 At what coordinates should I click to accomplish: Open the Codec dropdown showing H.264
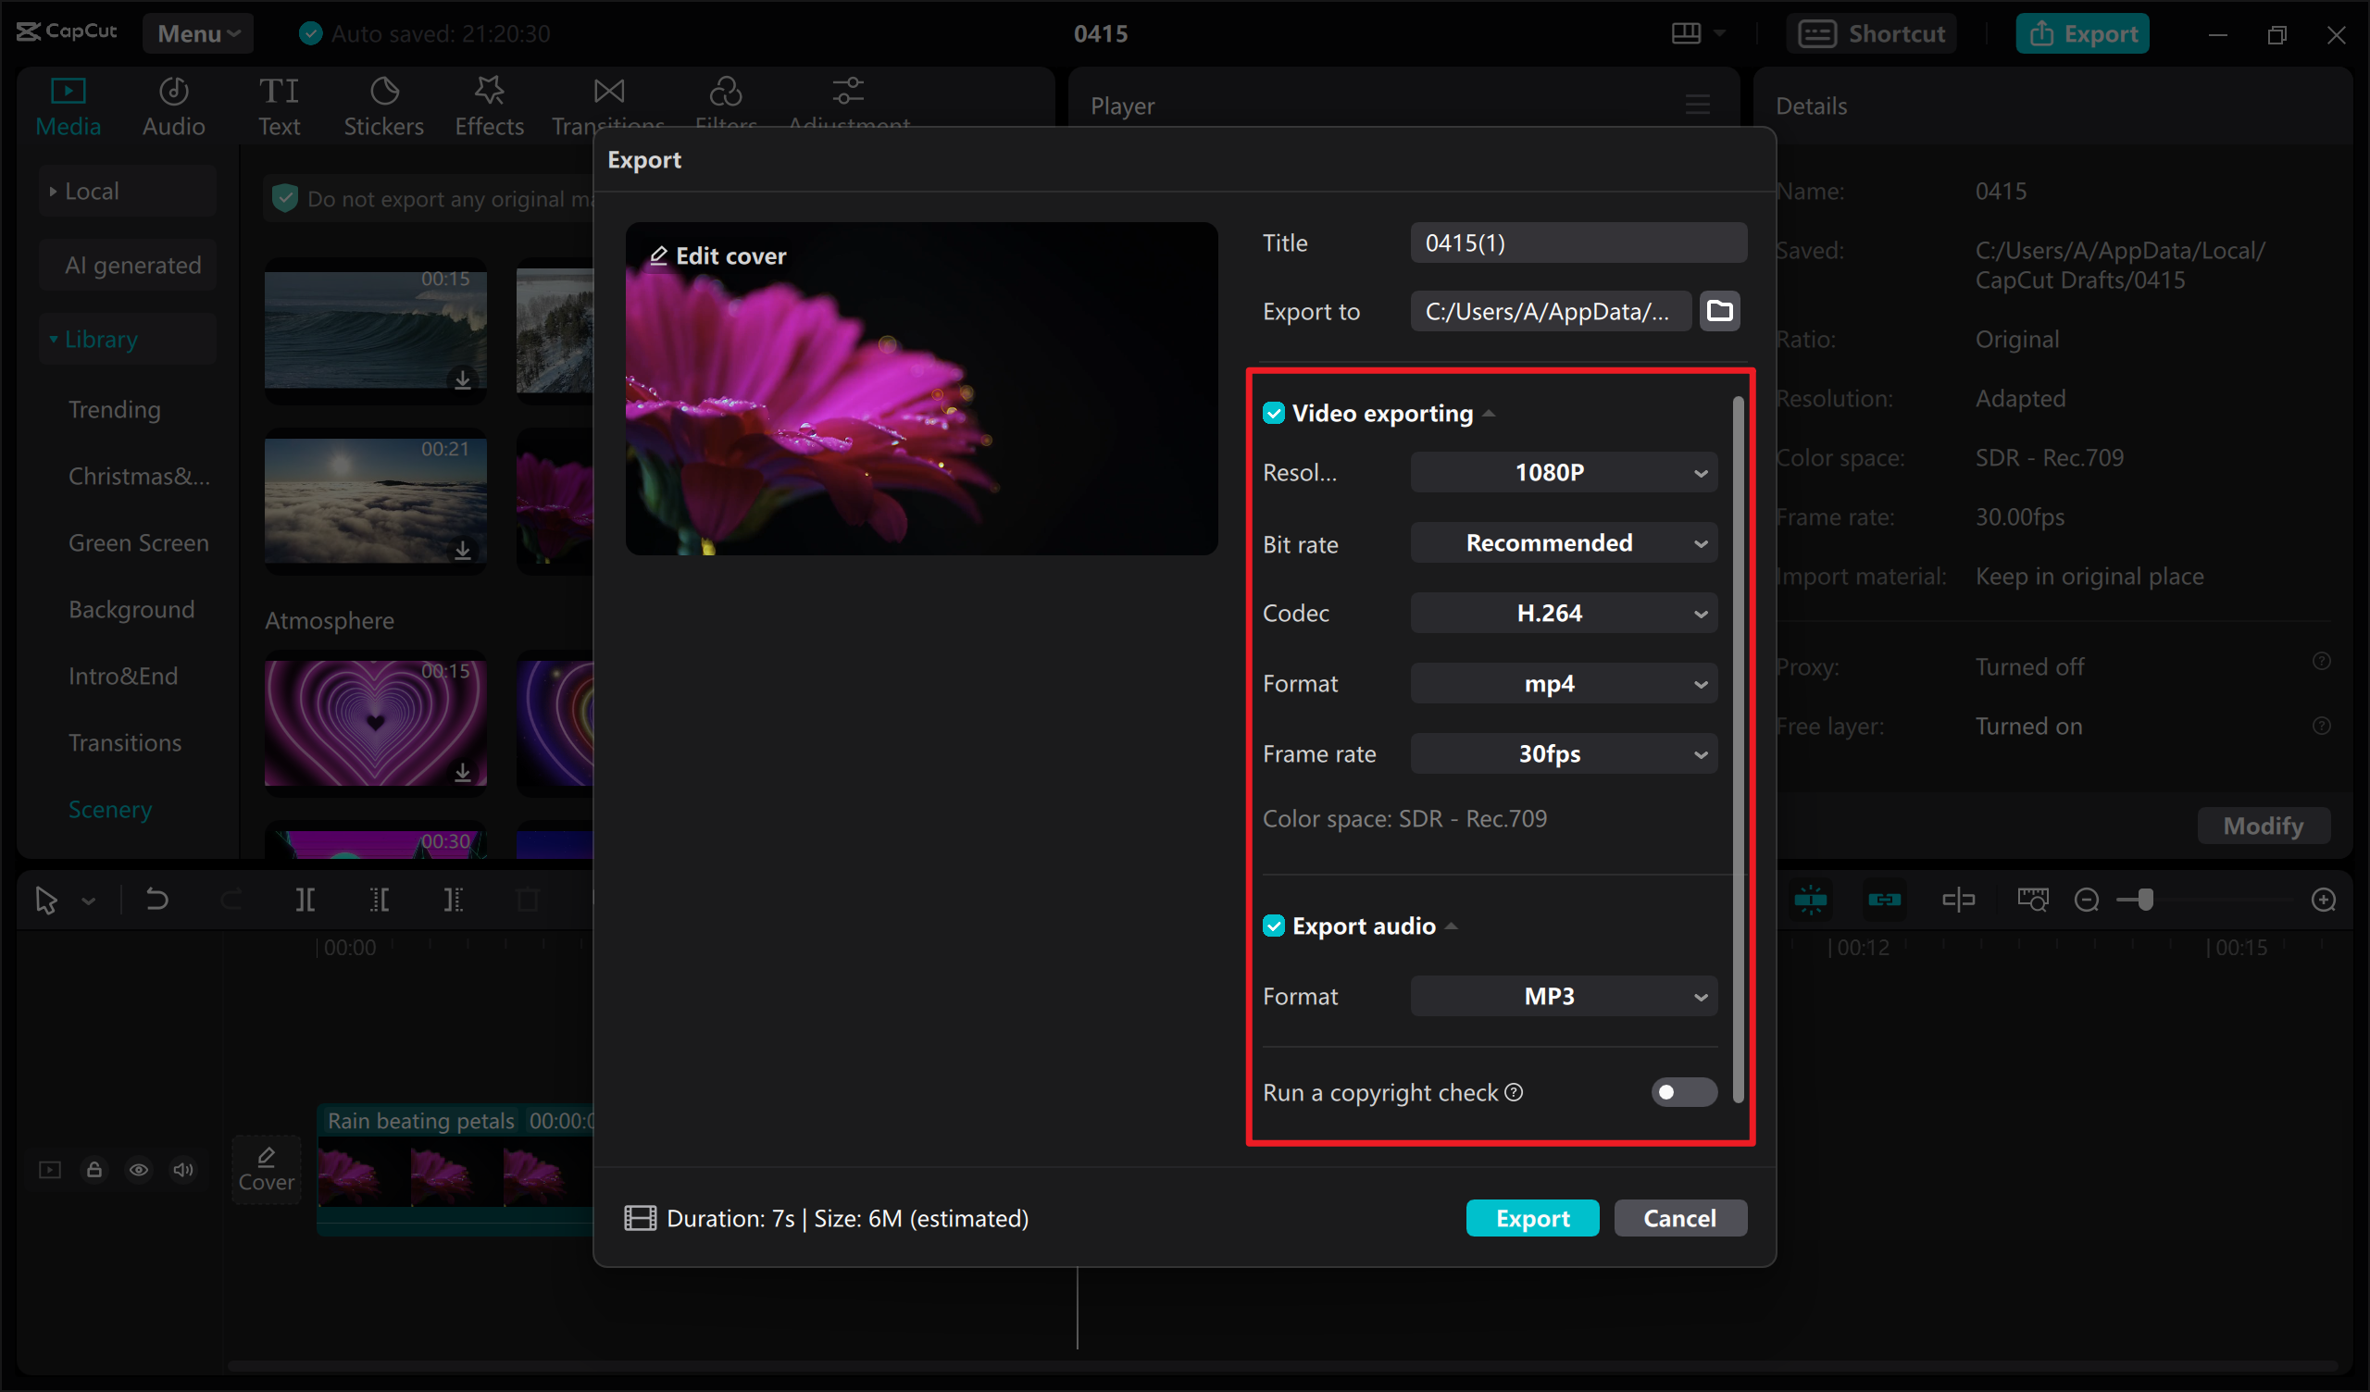tap(1563, 613)
